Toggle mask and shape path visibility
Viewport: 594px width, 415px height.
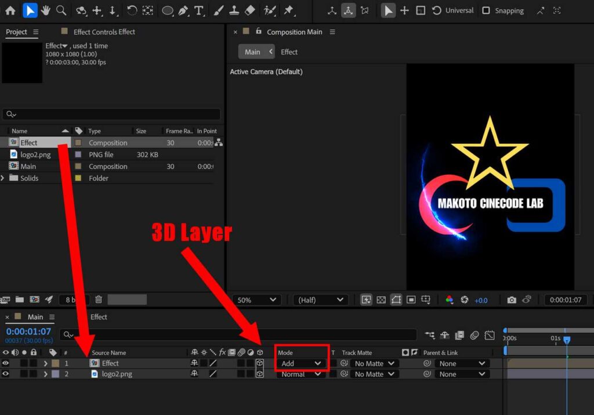point(396,299)
